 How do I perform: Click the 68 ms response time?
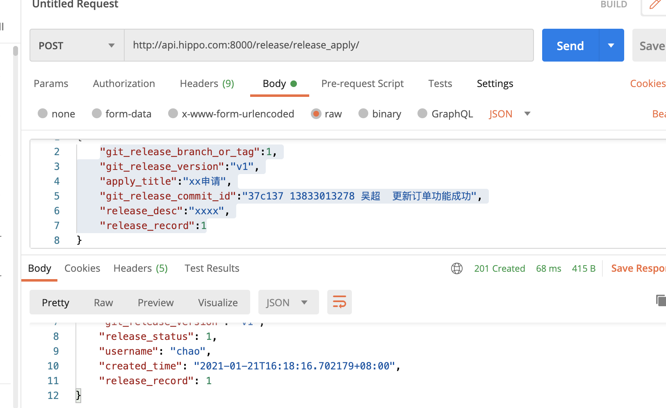[548, 268]
